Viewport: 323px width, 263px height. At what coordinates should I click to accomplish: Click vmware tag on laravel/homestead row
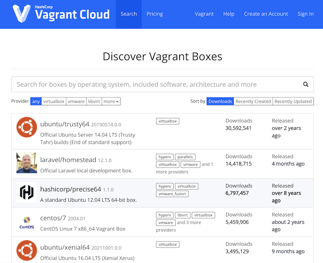[x=190, y=165]
